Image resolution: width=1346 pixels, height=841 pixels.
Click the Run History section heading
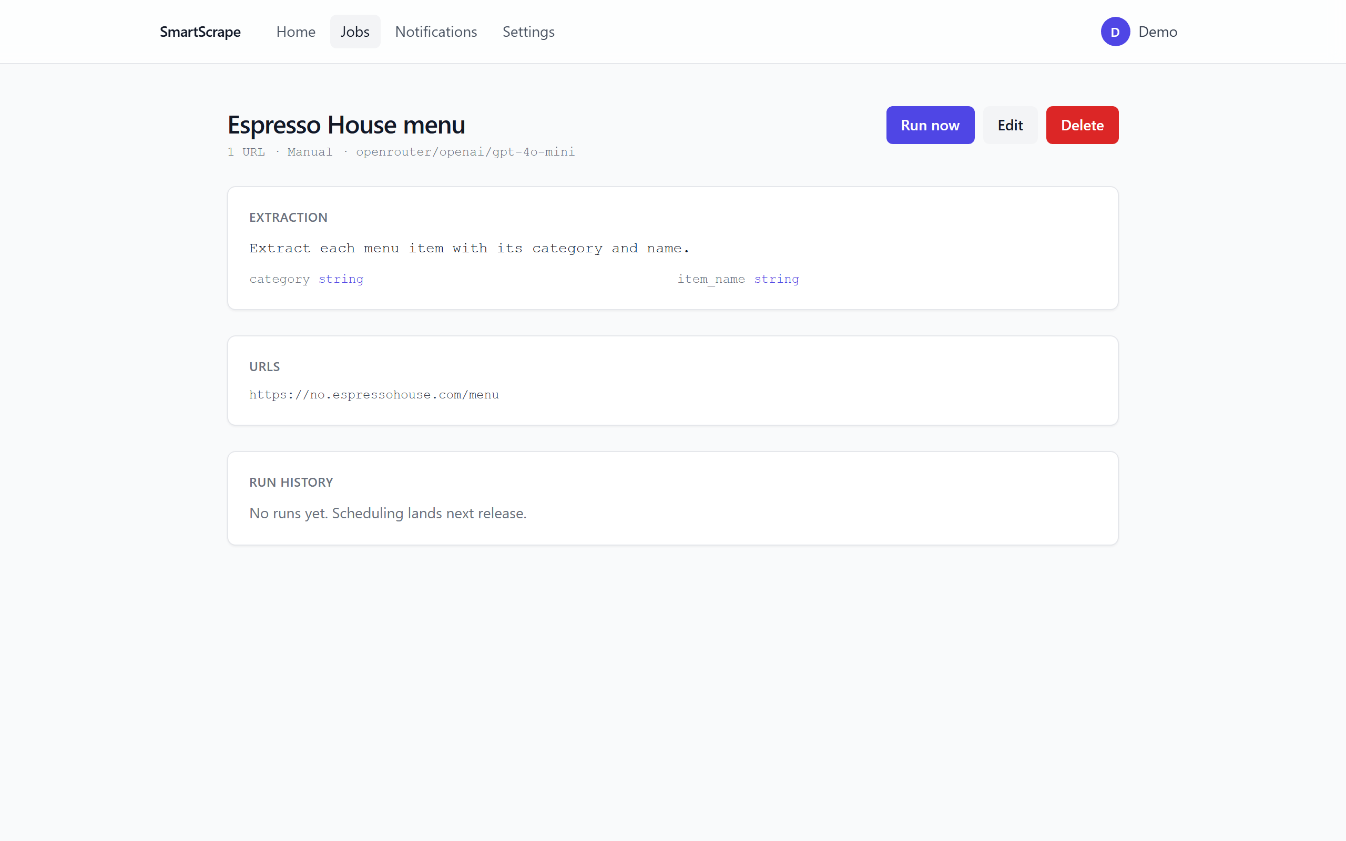click(291, 482)
